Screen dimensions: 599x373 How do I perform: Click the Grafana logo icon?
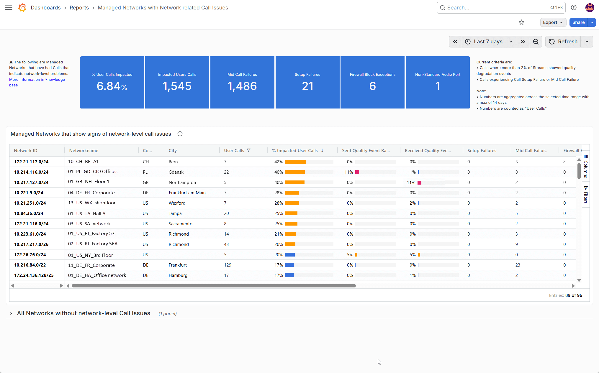click(x=22, y=8)
